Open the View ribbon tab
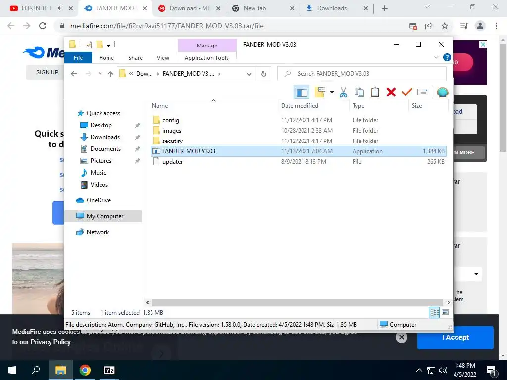 pos(163,58)
